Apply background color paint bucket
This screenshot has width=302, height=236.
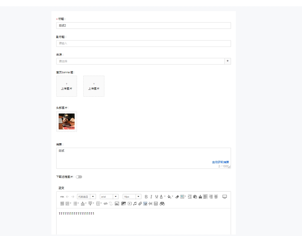coord(169,197)
